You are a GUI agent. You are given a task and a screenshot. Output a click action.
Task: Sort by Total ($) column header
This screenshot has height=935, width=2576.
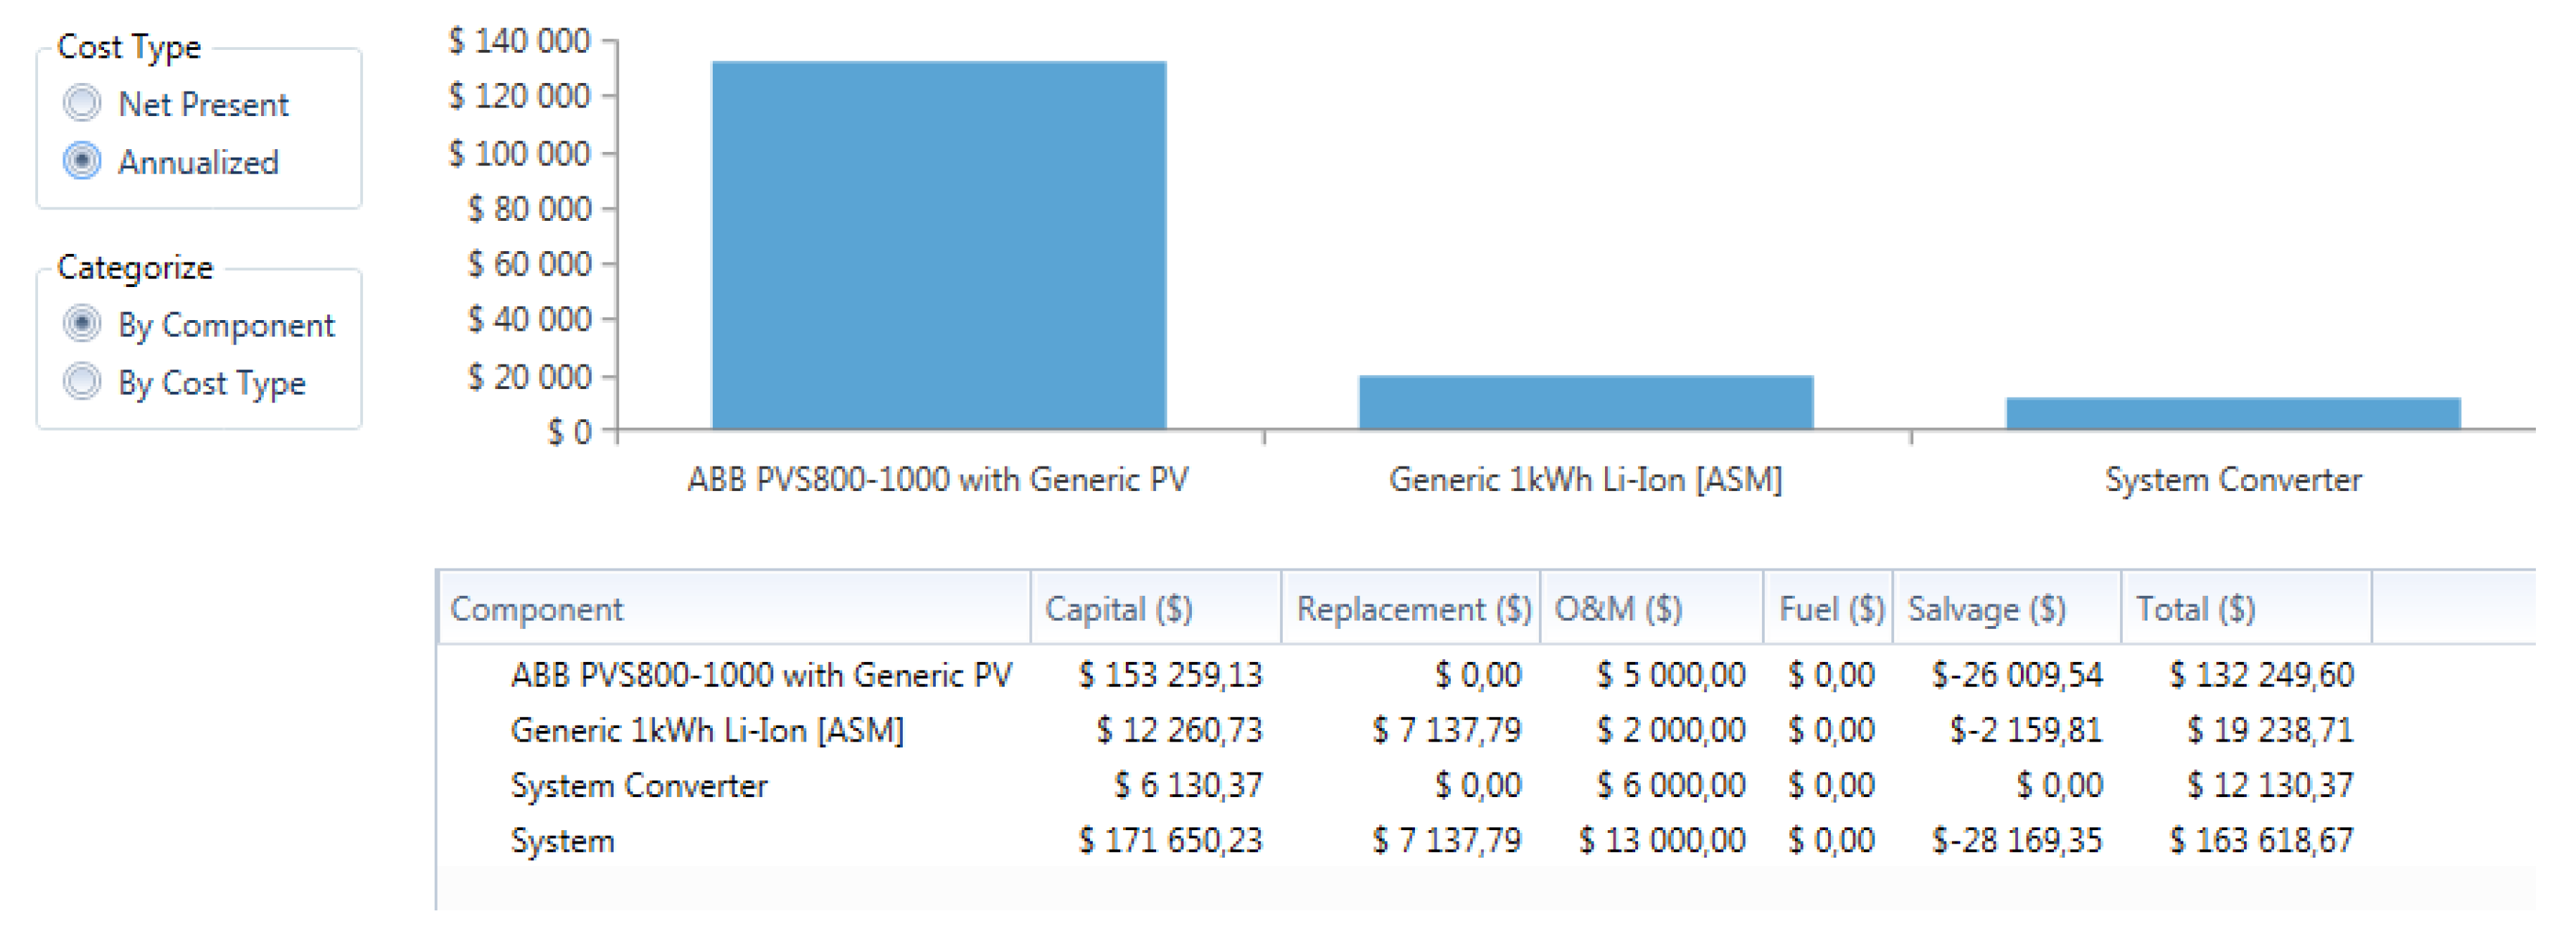(x=2247, y=608)
